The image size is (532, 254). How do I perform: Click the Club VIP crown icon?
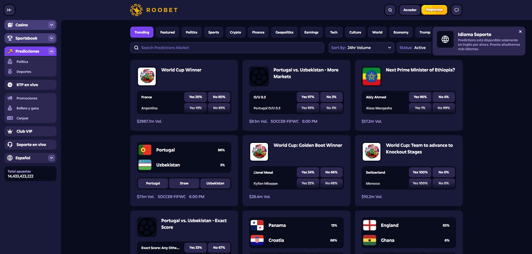coord(10,131)
